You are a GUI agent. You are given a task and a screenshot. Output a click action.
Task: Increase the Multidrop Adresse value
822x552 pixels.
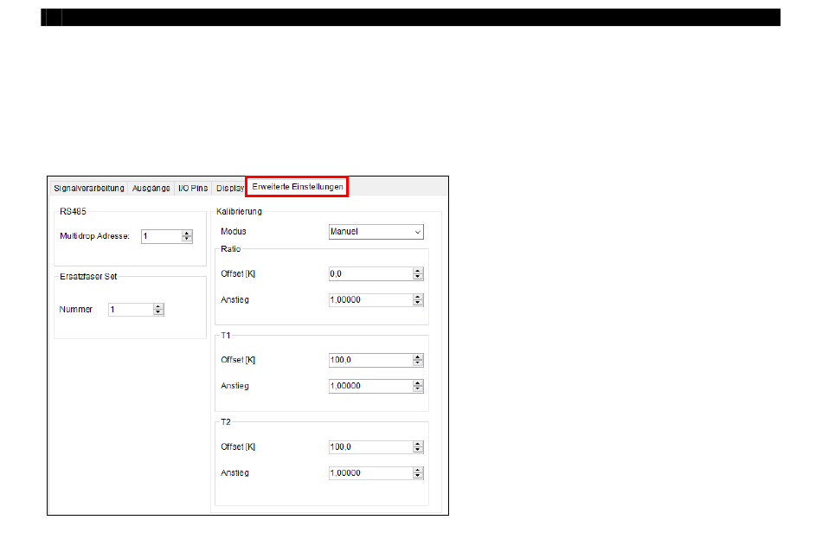(x=187, y=234)
